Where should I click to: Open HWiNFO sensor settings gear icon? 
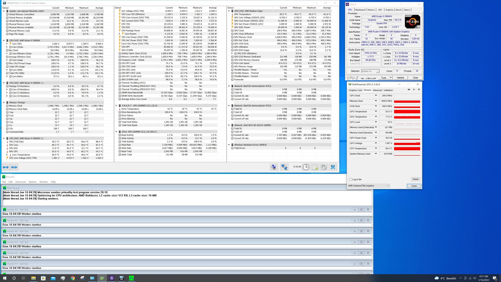324,167
